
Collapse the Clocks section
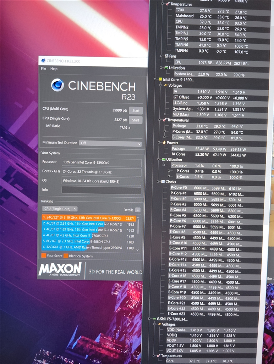[158, 182]
